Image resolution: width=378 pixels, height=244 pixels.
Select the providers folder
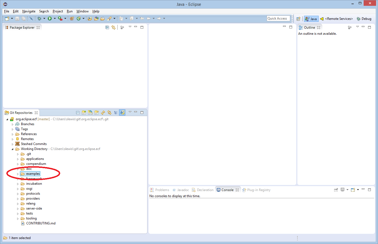(33, 199)
